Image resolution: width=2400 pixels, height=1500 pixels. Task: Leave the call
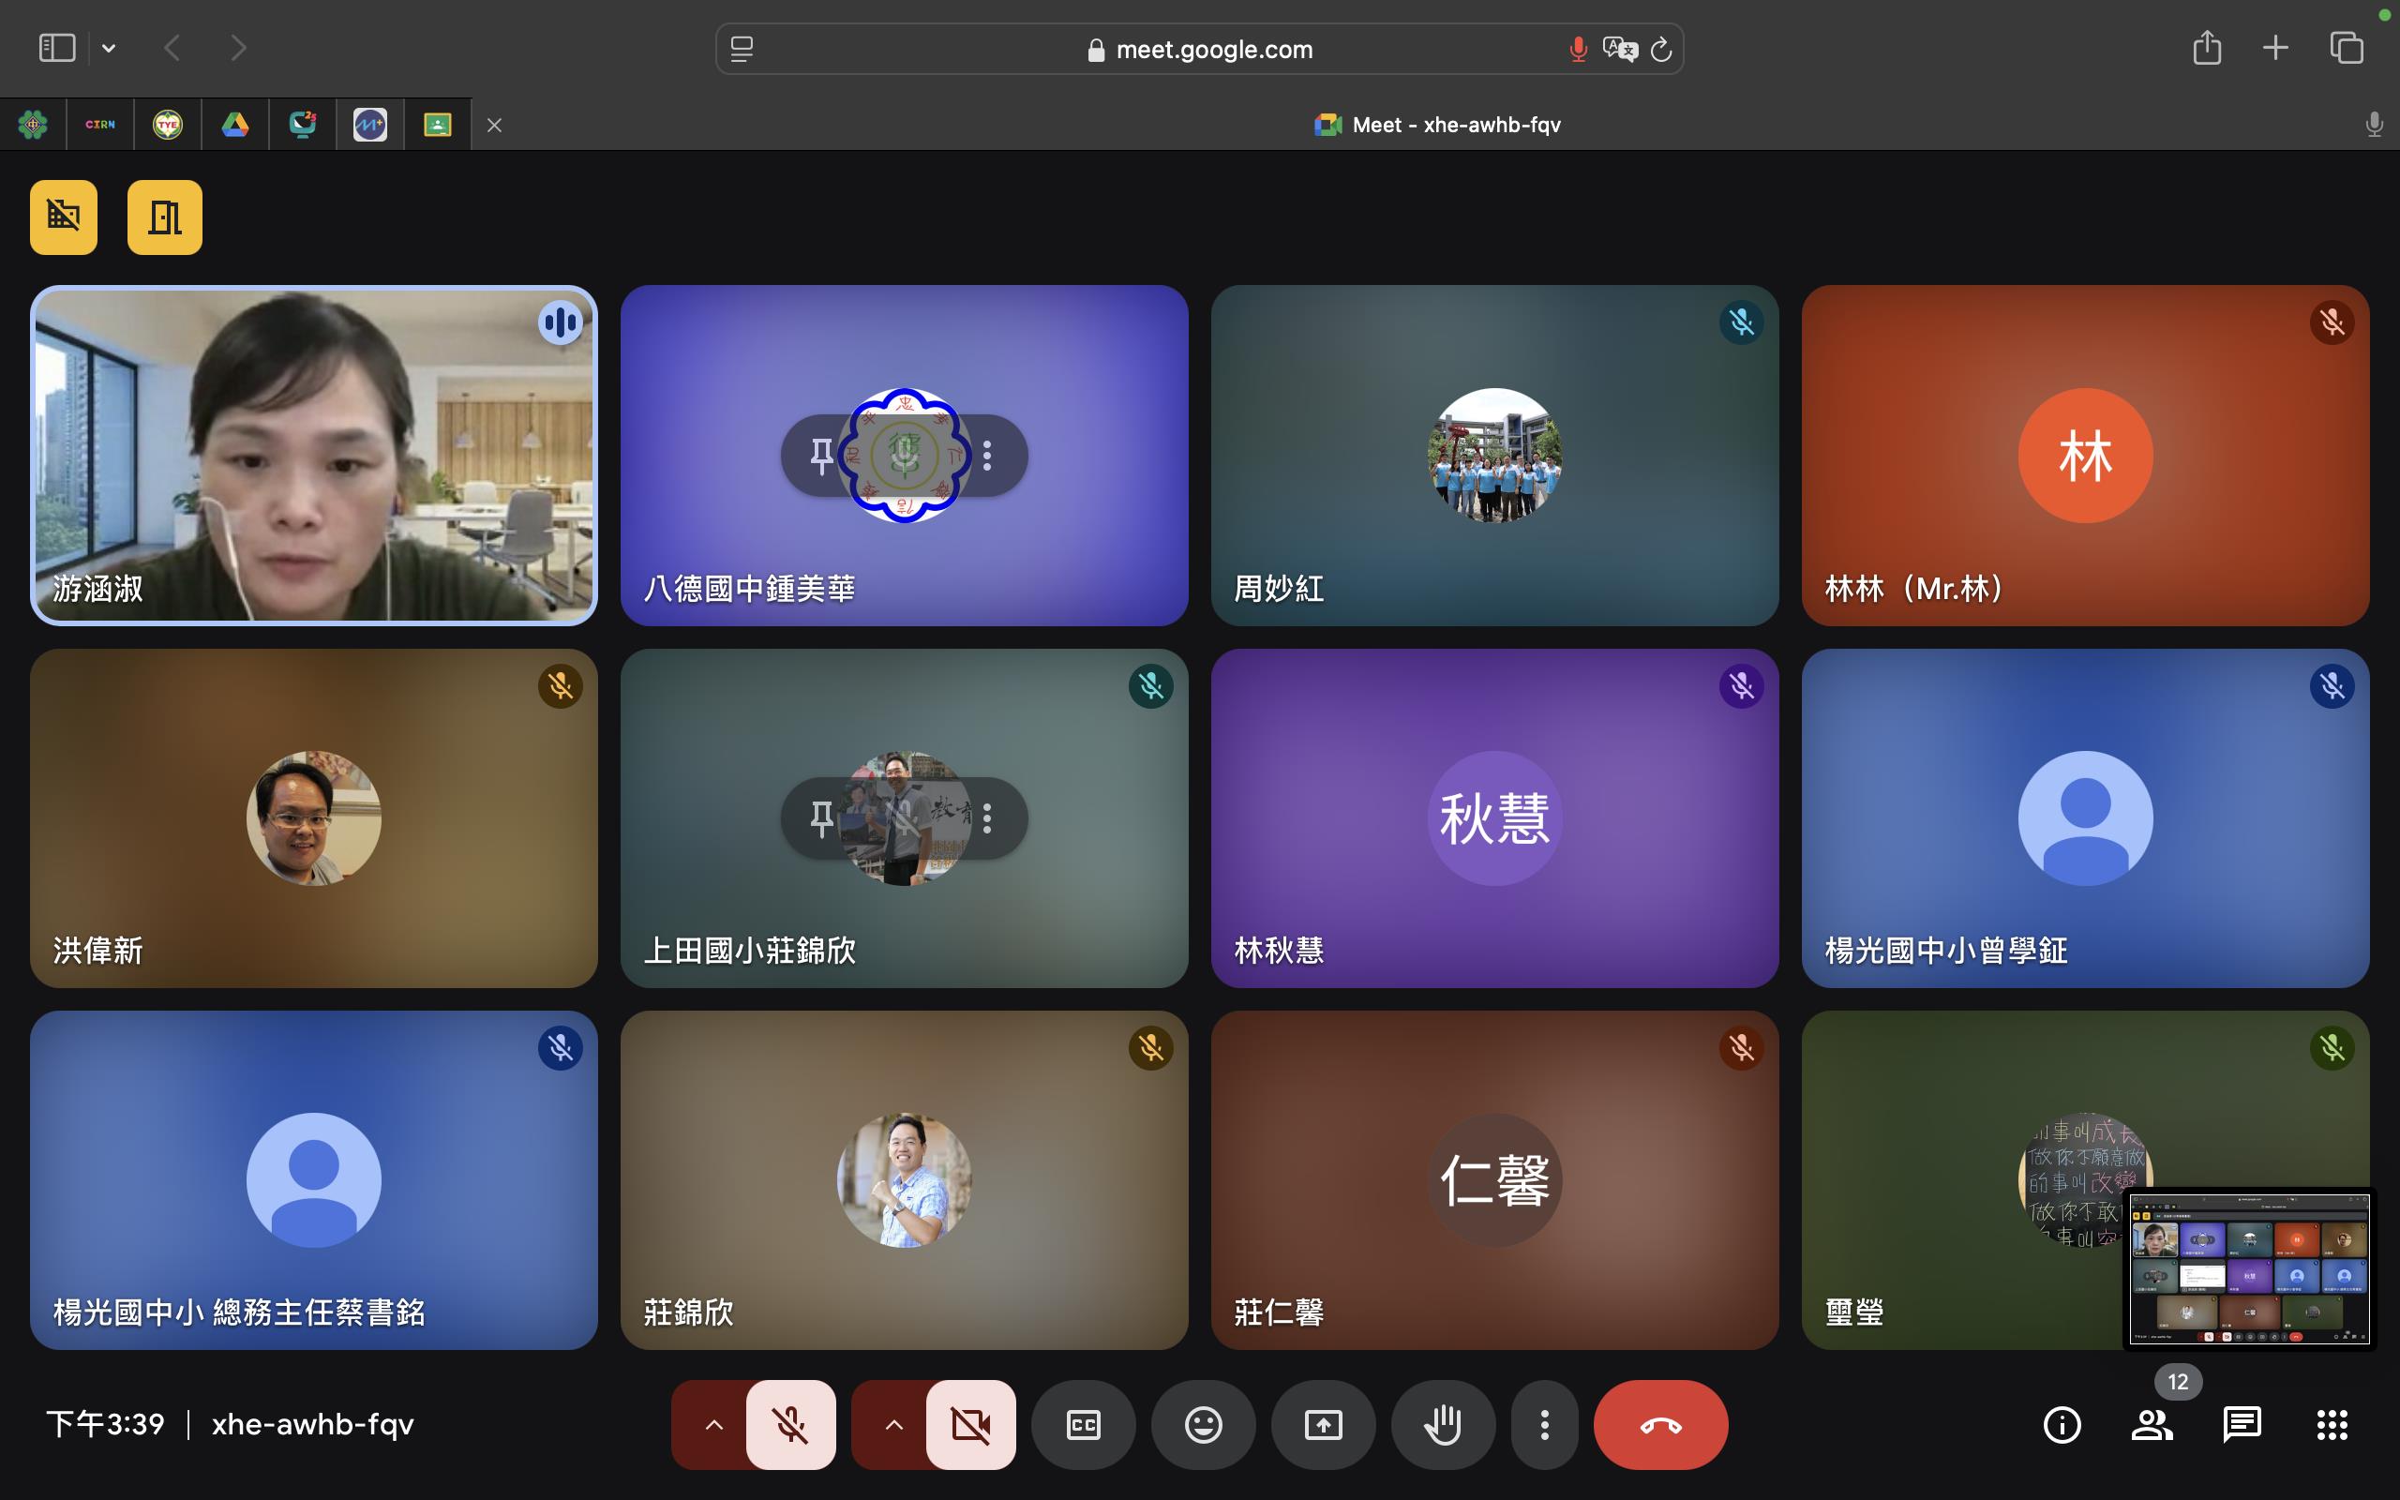click(x=1660, y=1425)
